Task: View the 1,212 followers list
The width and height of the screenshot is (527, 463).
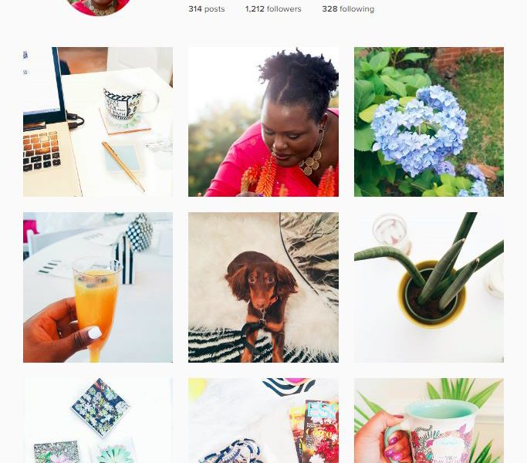Action: coord(273,9)
